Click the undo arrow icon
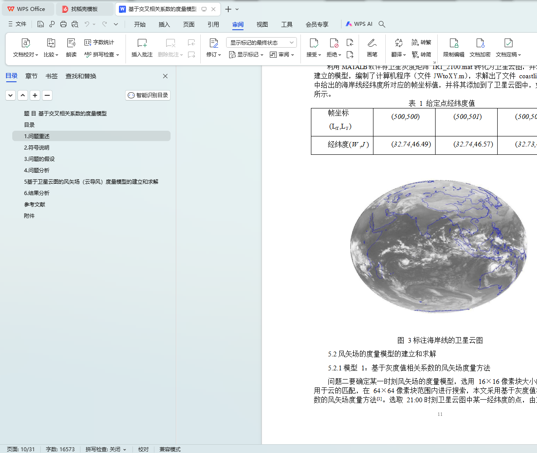This screenshot has height=453, width=537. (87, 24)
